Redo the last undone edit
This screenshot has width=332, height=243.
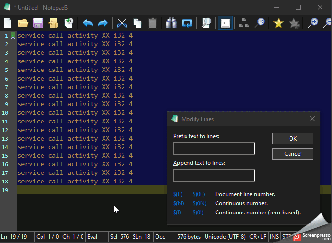(x=103, y=23)
